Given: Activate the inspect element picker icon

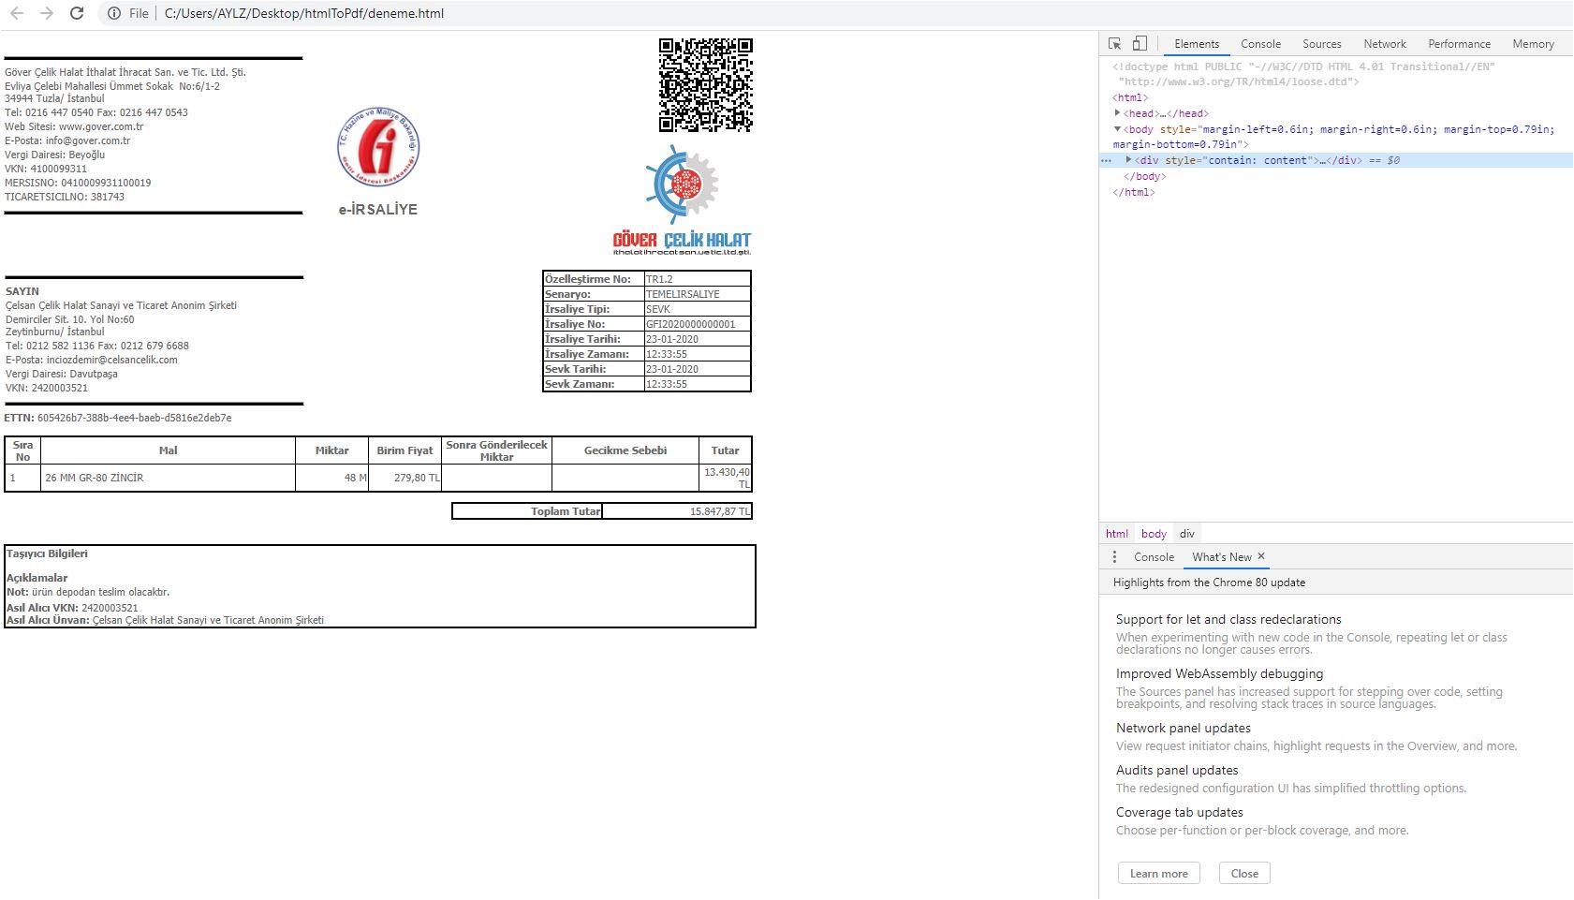Looking at the screenshot, I should click(x=1114, y=44).
